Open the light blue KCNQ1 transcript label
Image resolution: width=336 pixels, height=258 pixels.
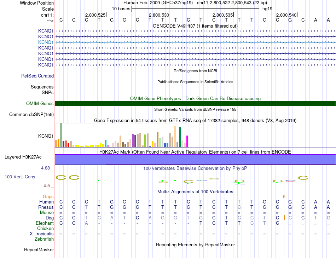pos(46,42)
